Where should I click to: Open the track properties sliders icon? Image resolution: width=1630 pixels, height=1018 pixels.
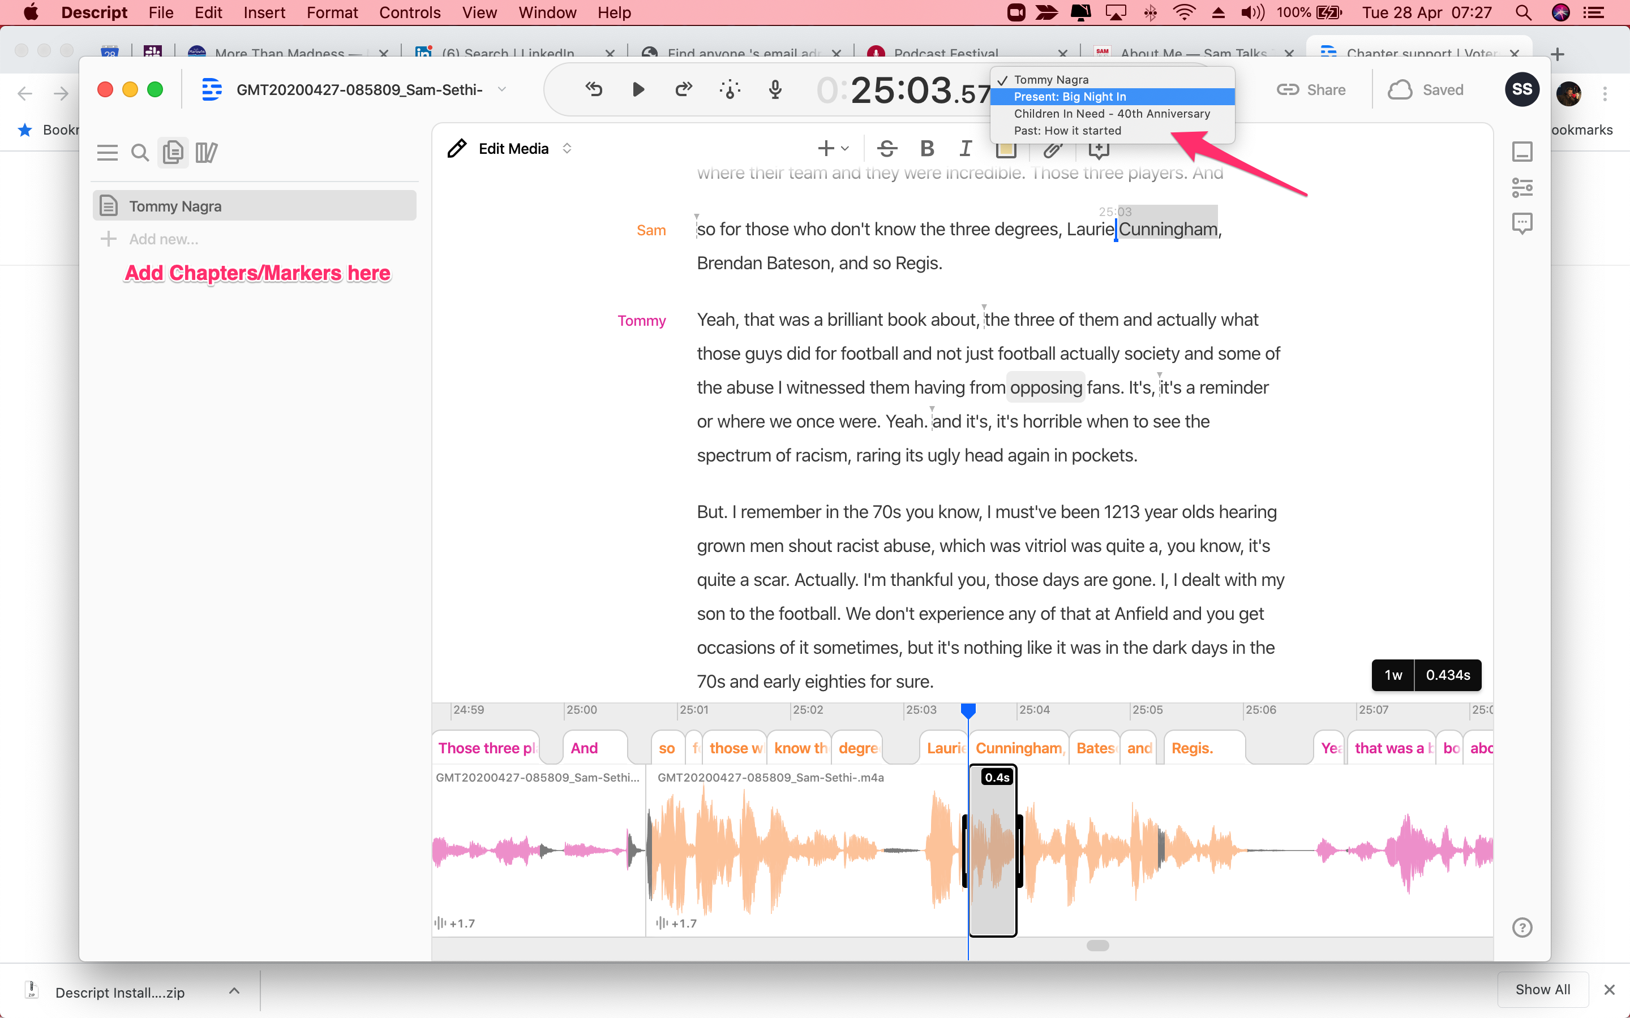1522,188
